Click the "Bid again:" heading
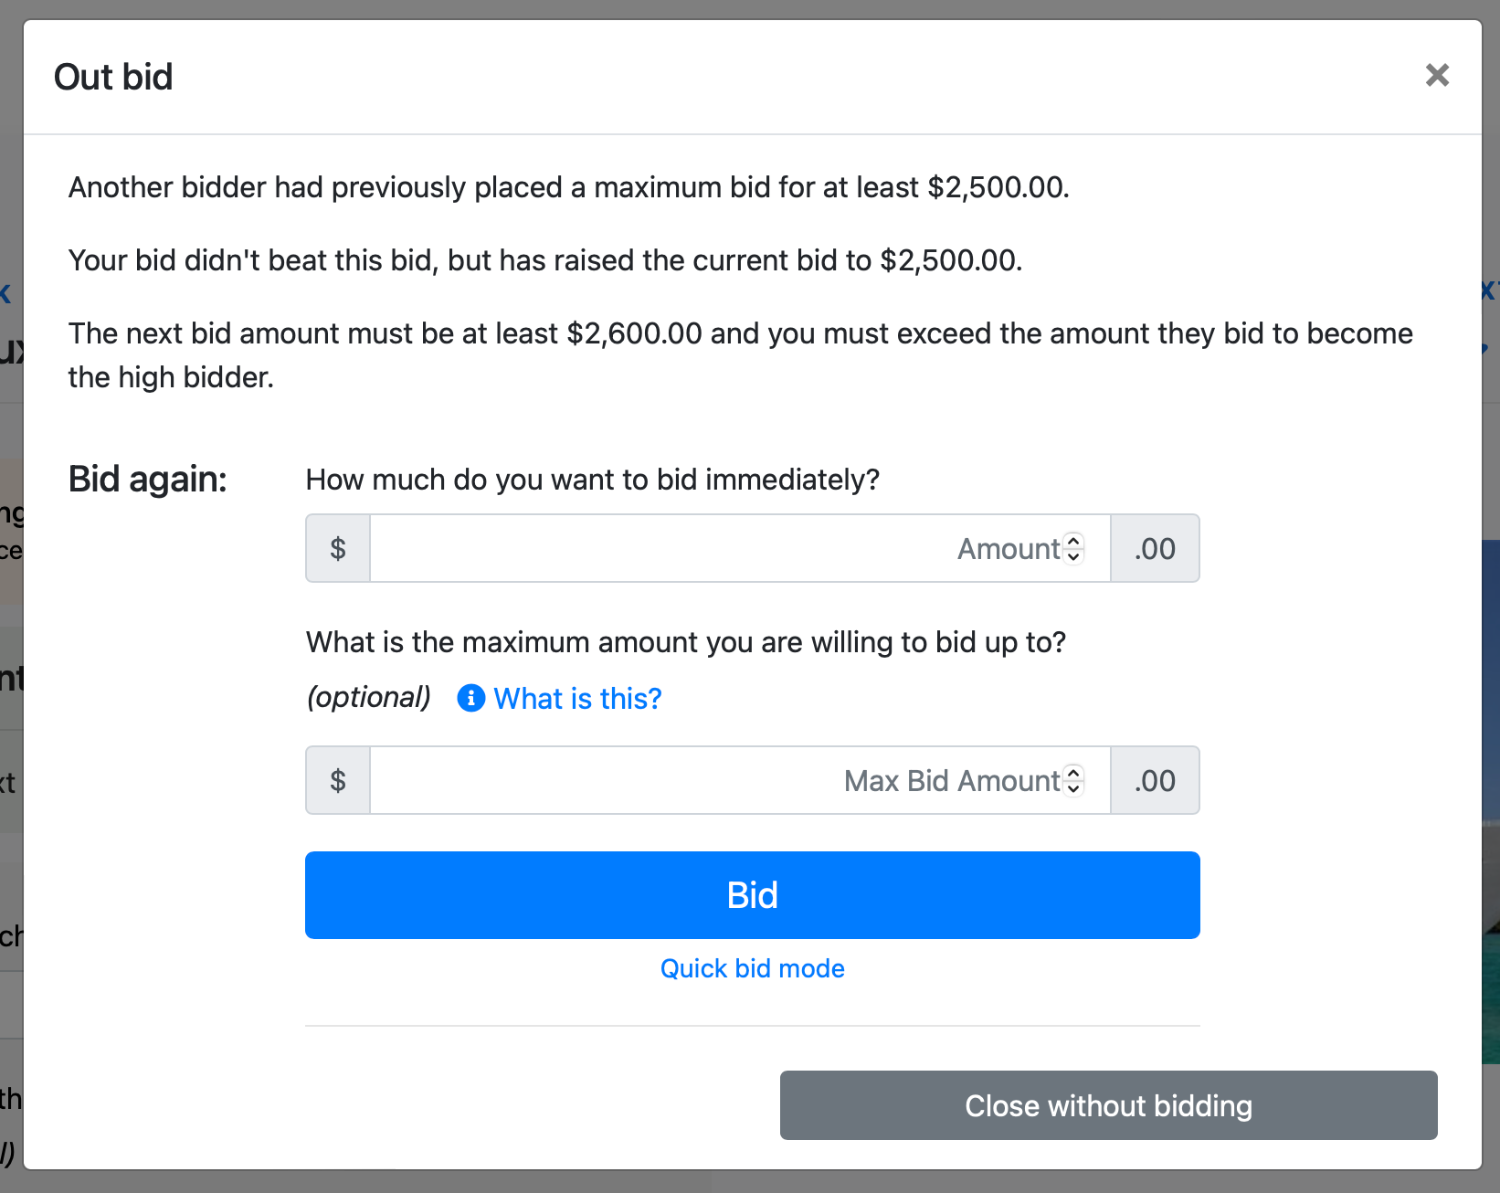The width and height of the screenshot is (1500, 1193). pyautogui.click(x=148, y=479)
